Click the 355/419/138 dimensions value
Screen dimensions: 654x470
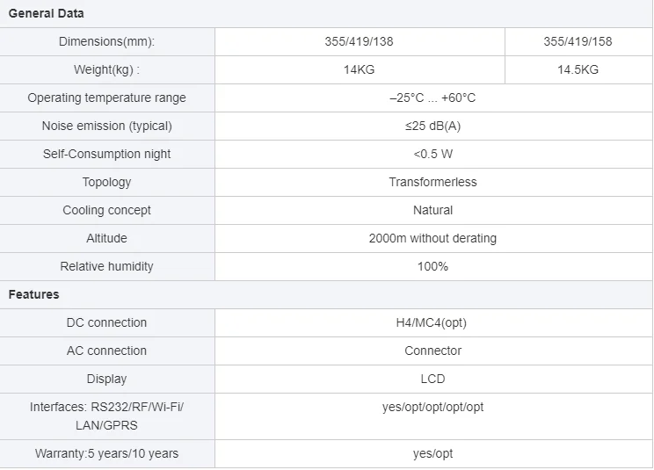click(360, 41)
